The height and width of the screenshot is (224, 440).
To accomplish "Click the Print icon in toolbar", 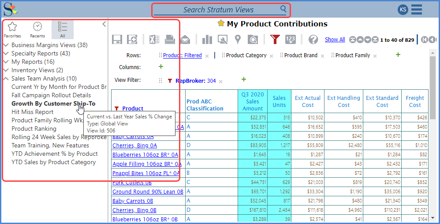I will [170, 40].
